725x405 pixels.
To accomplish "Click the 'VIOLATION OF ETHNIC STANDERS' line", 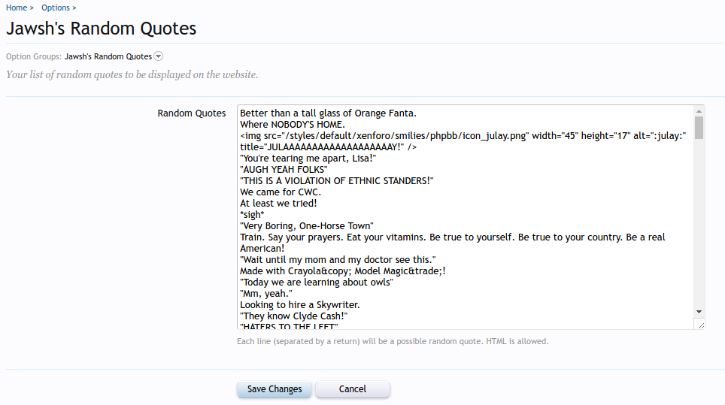I will click(337, 181).
